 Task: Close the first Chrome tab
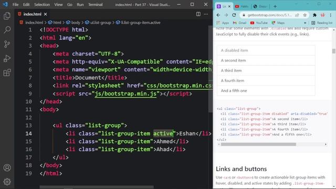tap(229, 6)
